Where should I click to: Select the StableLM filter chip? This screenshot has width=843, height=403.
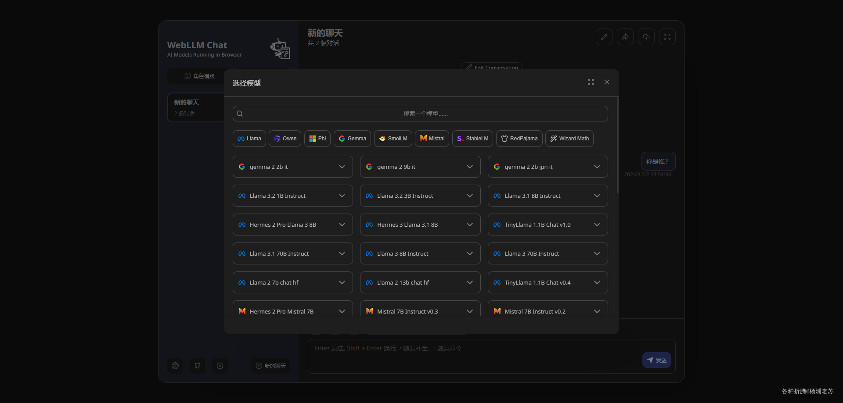point(472,139)
